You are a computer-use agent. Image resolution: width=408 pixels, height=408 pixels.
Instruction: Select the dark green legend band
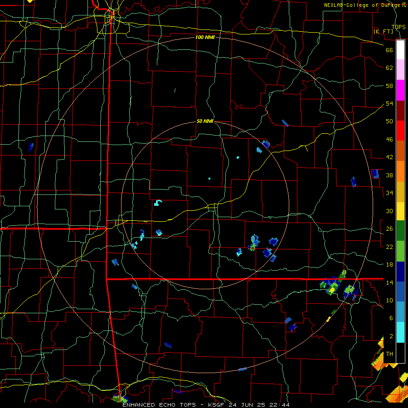pos(400,231)
